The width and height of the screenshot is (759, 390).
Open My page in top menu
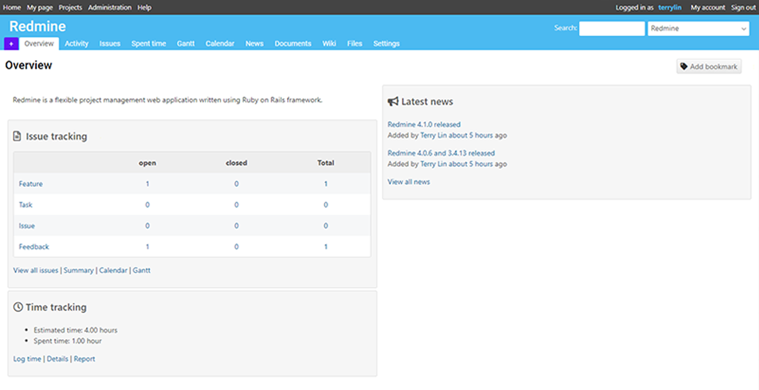tap(40, 7)
